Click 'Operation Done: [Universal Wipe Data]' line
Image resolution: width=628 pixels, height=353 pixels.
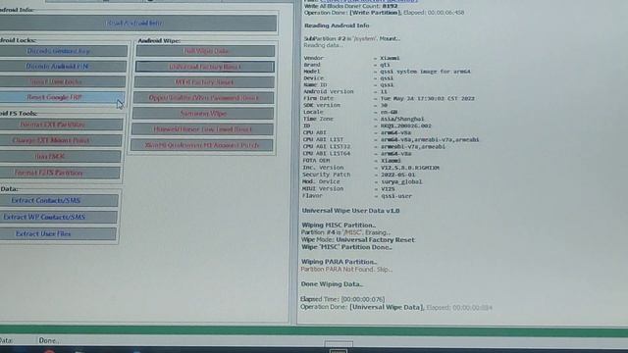coord(396,307)
